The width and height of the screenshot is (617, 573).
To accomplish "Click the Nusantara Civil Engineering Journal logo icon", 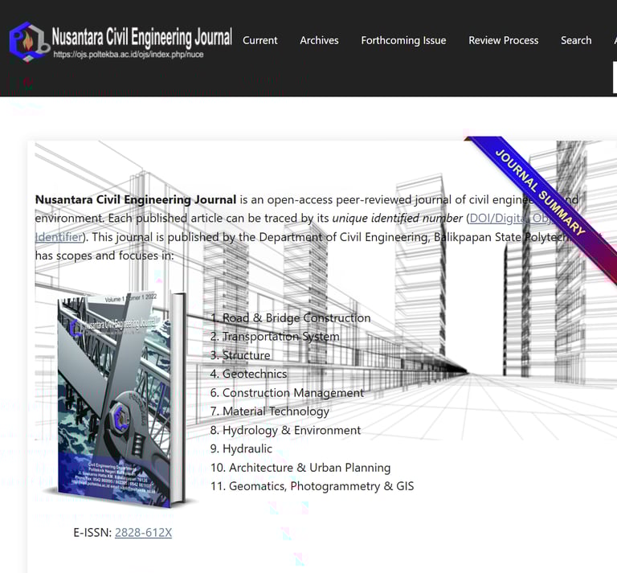I will [29, 41].
